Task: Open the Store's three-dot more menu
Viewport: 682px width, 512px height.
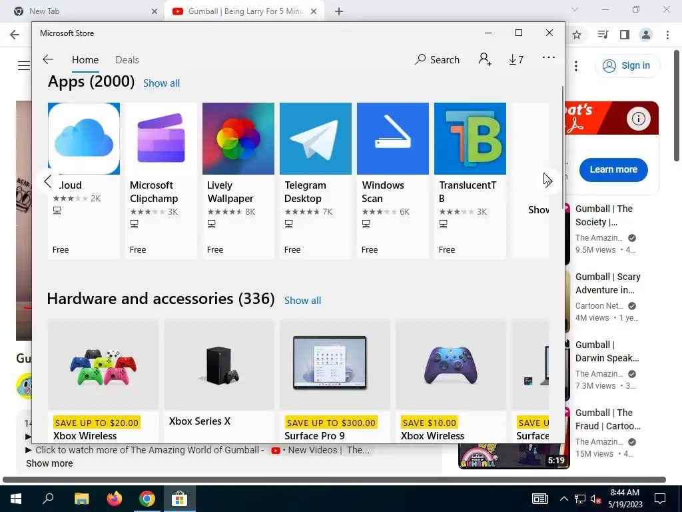Action: coord(549,57)
